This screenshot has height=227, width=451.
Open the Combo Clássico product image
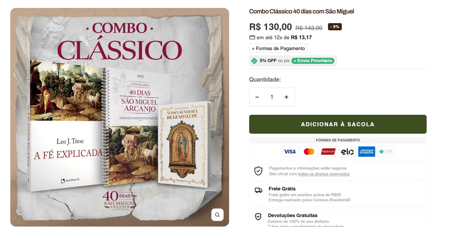[120, 117]
